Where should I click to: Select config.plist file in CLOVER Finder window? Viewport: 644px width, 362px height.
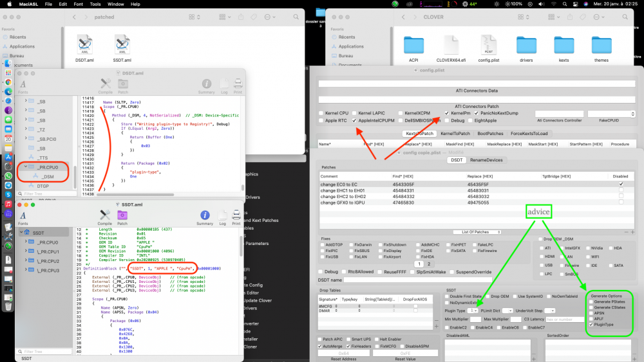(x=488, y=48)
